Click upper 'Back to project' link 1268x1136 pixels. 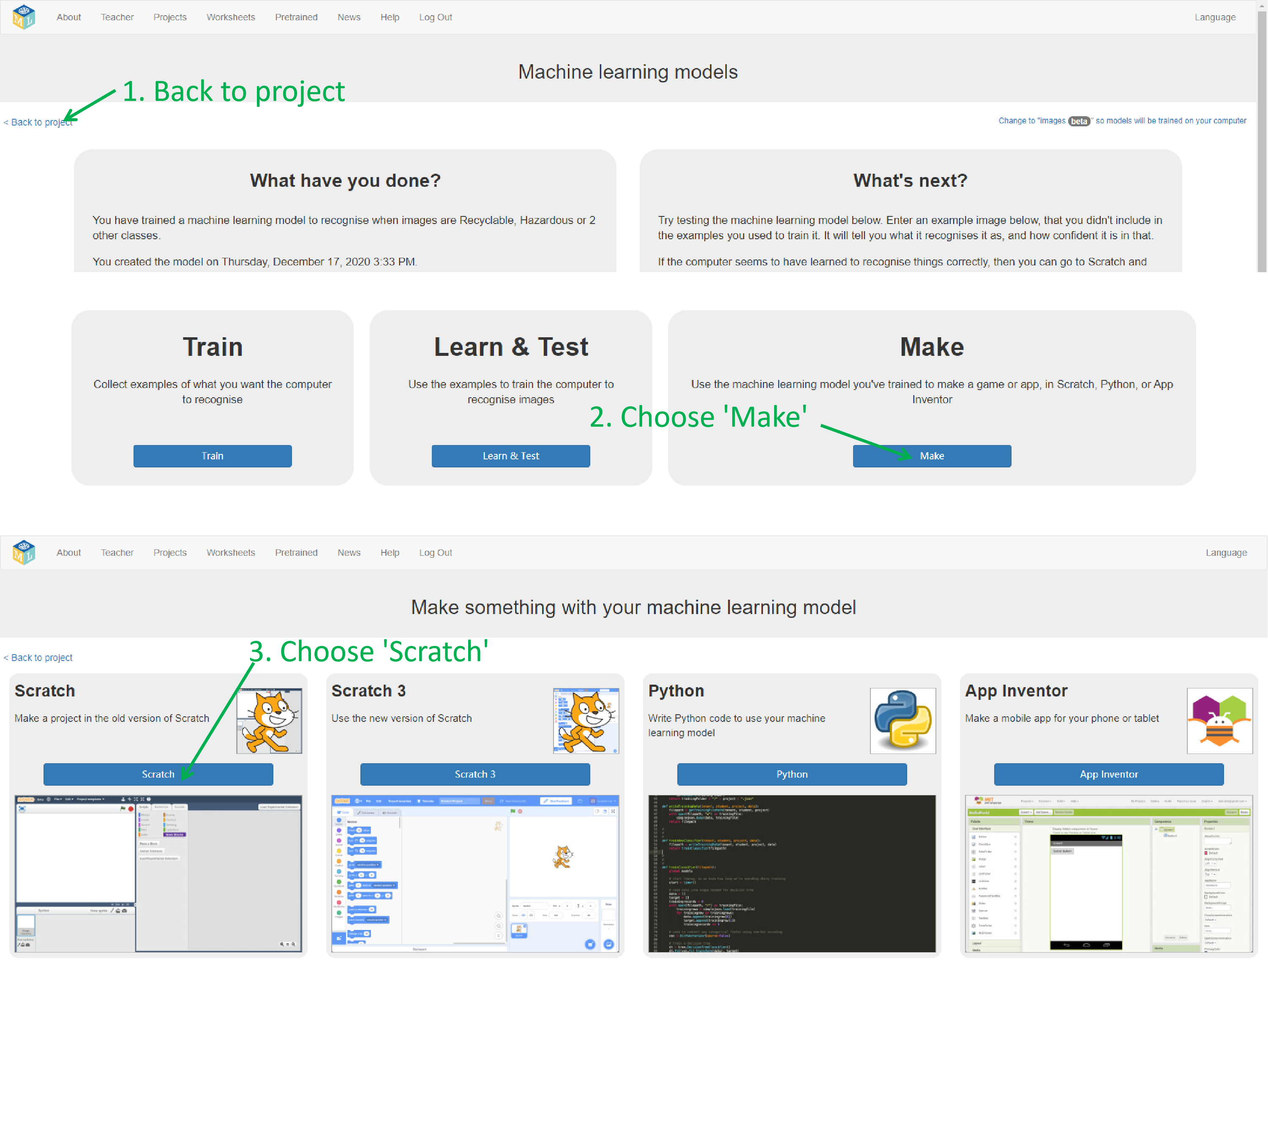coord(38,122)
